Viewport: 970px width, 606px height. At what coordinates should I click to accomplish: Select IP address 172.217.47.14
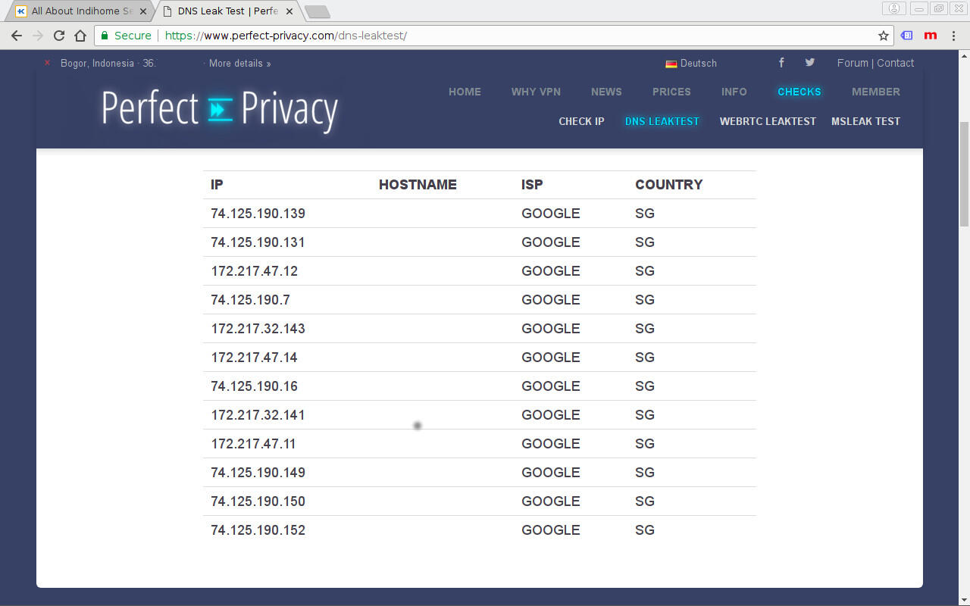coord(254,358)
